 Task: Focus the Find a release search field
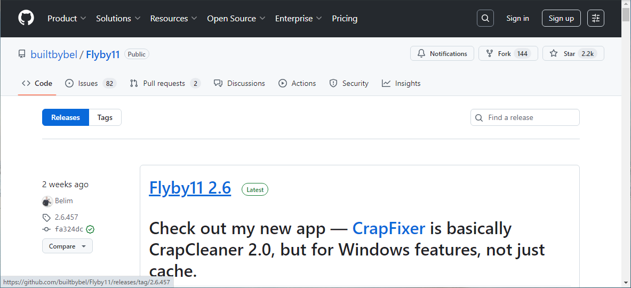pos(525,117)
